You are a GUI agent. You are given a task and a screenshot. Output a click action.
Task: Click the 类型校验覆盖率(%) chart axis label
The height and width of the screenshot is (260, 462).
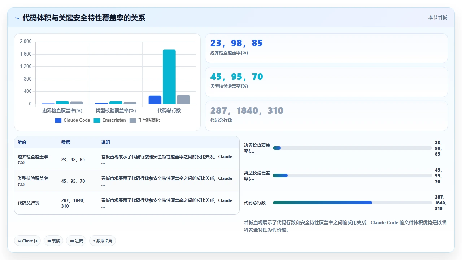116,110
